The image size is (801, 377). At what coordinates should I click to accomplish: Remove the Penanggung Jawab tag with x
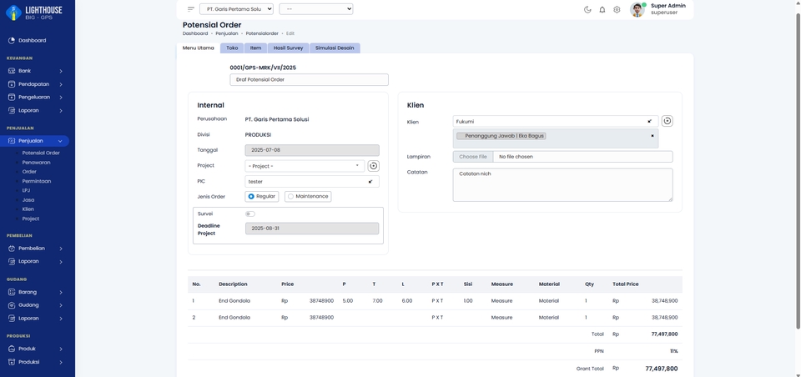tap(652, 136)
